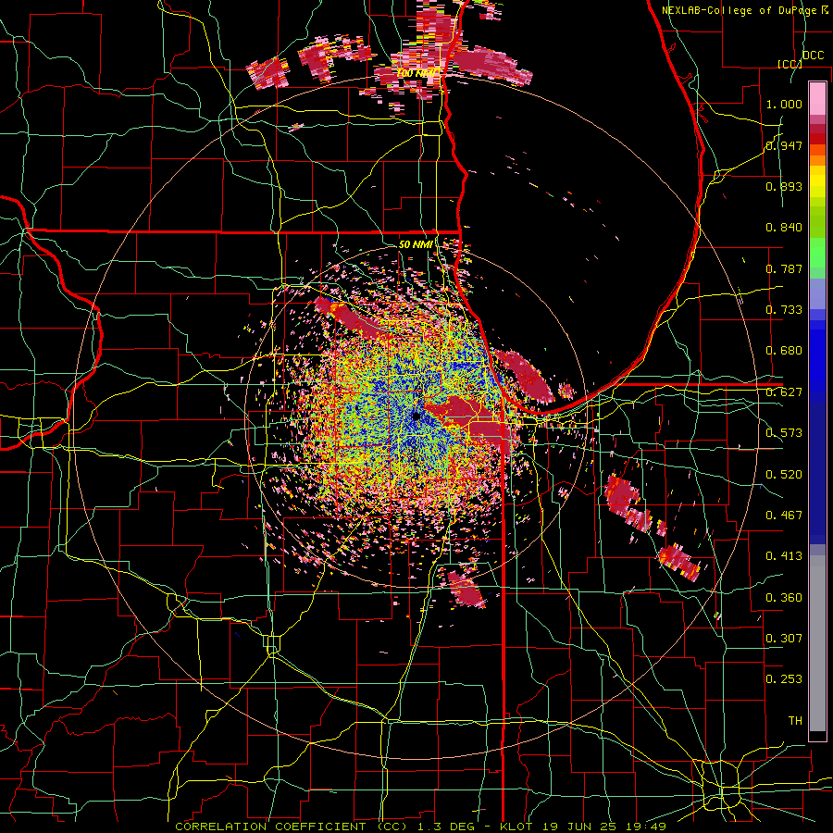Select the 0.253 scale value
Viewport: 833px width, 833px height.
pos(784,679)
